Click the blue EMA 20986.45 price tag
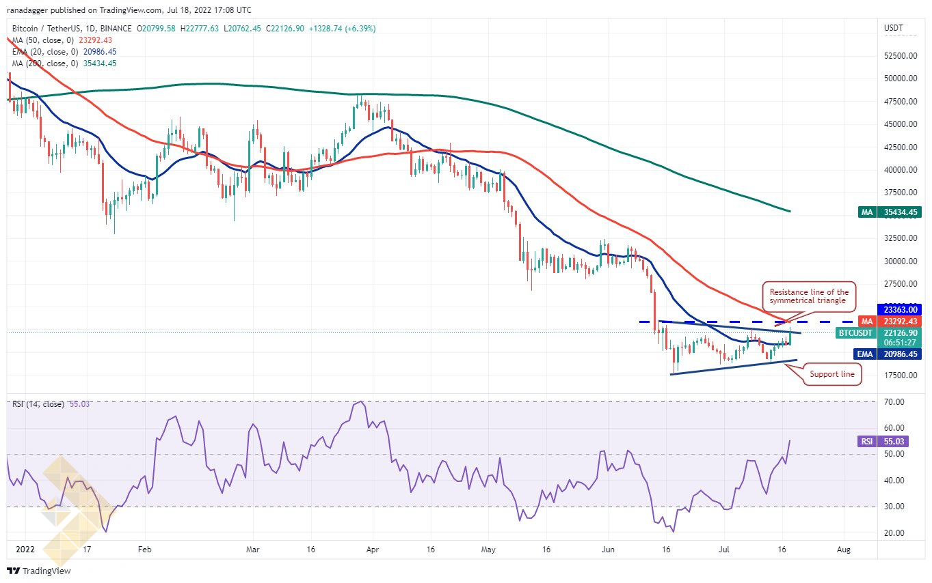Screen dimensions: 932x583 (890, 354)
